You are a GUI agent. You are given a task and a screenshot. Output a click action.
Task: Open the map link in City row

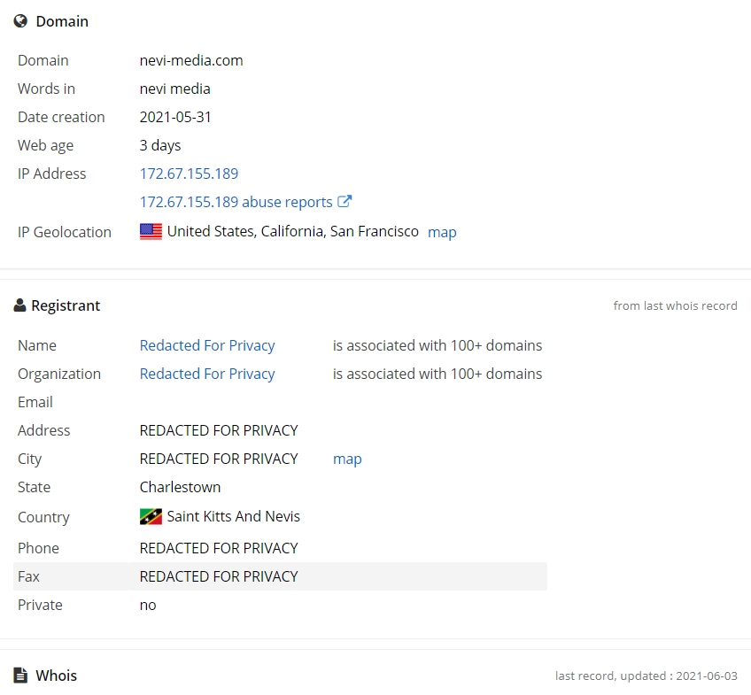point(347,459)
